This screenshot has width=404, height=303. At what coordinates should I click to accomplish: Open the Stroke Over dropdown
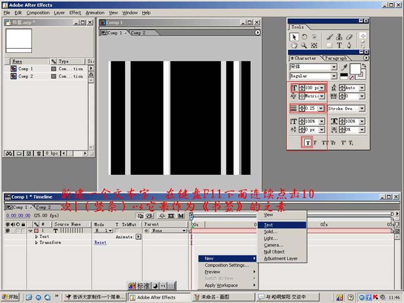click(362, 109)
